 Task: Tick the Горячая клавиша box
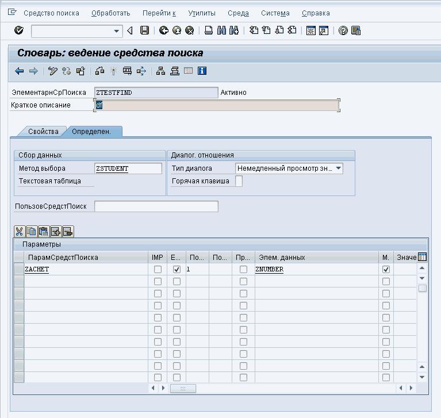point(239,181)
